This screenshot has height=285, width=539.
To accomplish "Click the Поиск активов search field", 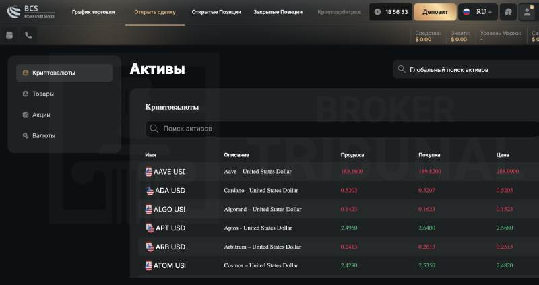I will tap(337, 129).
